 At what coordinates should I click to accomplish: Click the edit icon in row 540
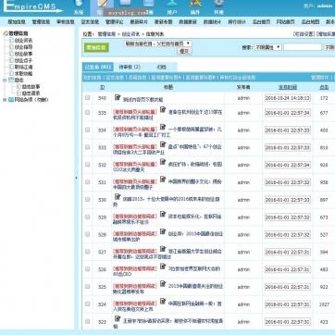(x=118, y=97)
